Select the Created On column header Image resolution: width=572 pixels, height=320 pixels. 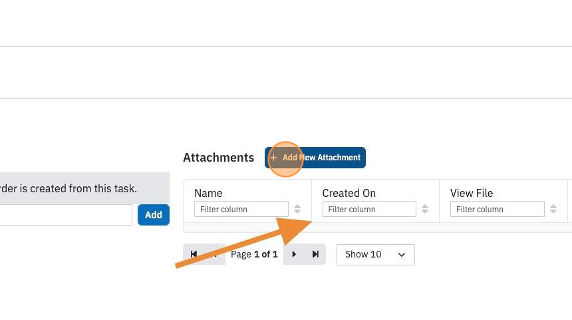349,193
